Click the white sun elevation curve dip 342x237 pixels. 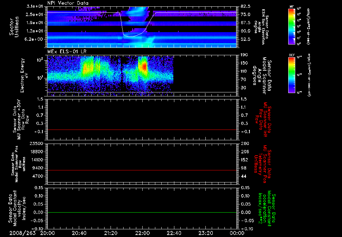click(x=131, y=36)
